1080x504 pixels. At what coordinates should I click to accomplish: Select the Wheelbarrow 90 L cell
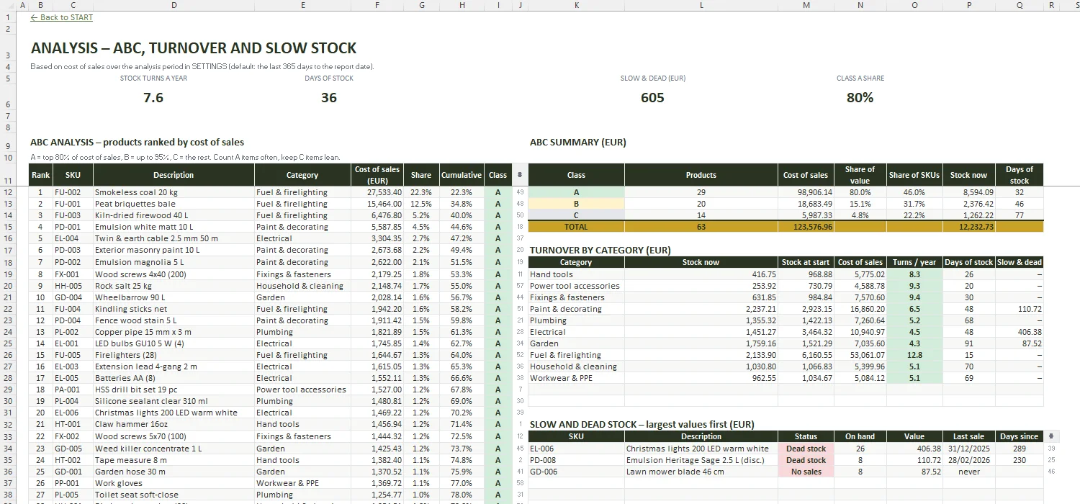point(174,297)
